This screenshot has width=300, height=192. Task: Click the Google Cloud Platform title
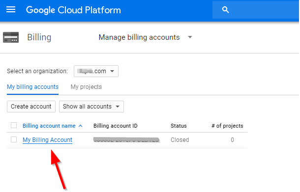coord(73,10)
